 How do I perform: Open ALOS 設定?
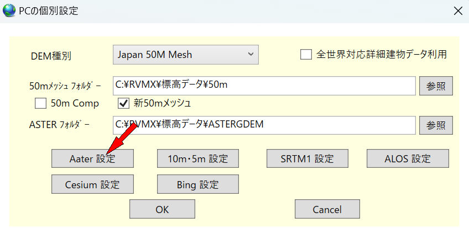coord(408,158)
